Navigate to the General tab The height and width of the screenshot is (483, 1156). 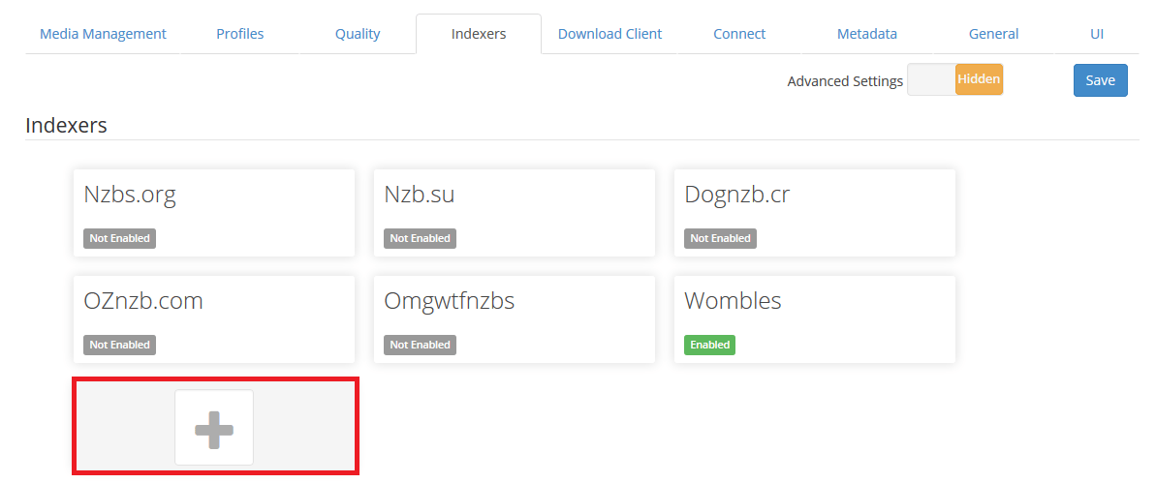(x=993, y=34)
